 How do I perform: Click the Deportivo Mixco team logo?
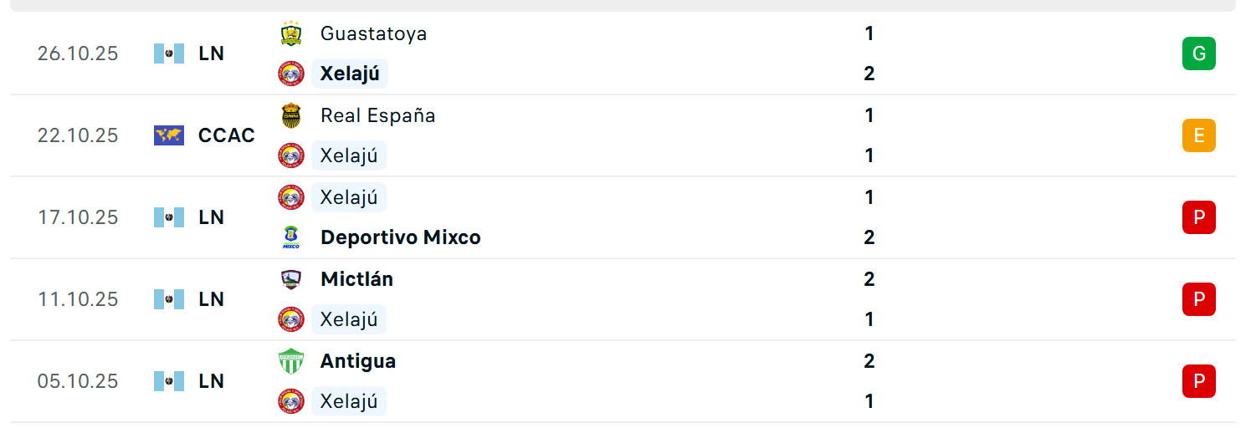[x=291, y=237]
